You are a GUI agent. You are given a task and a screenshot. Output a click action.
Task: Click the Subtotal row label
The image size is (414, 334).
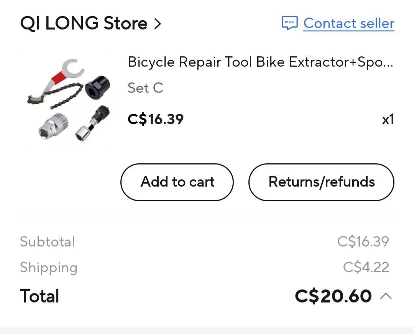47,242
